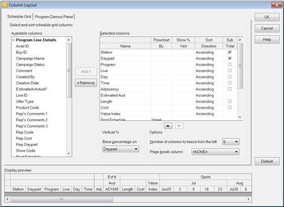The image size is (284, 207).
Task: Click Jun25 column header in Display preview
Action: pyautogui.click(x=166, y=189)
